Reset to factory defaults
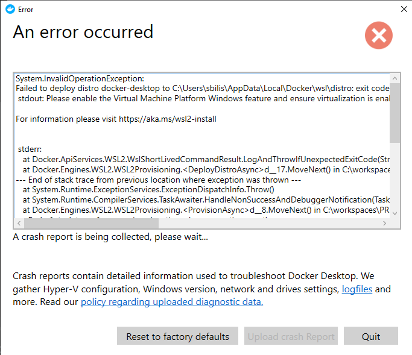Image resolution: width=412 pixels, height=355 pixels. tap(177, 336)
